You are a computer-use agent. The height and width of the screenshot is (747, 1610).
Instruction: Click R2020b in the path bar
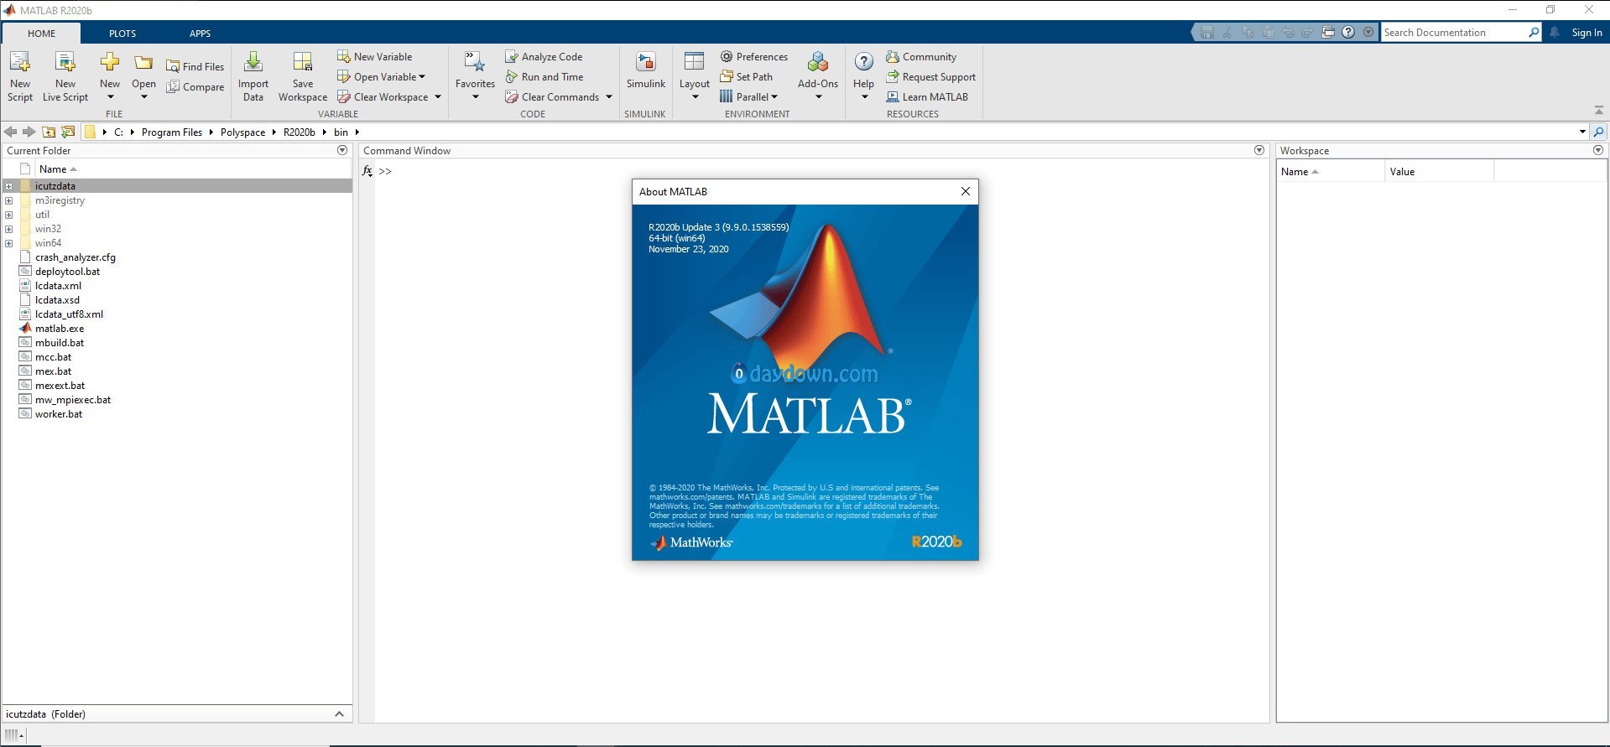click(300, 132)
